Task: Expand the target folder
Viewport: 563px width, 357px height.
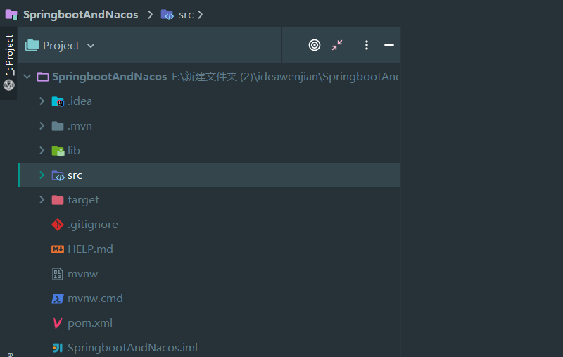Action: pyautogui.click(x=42, y=200)
